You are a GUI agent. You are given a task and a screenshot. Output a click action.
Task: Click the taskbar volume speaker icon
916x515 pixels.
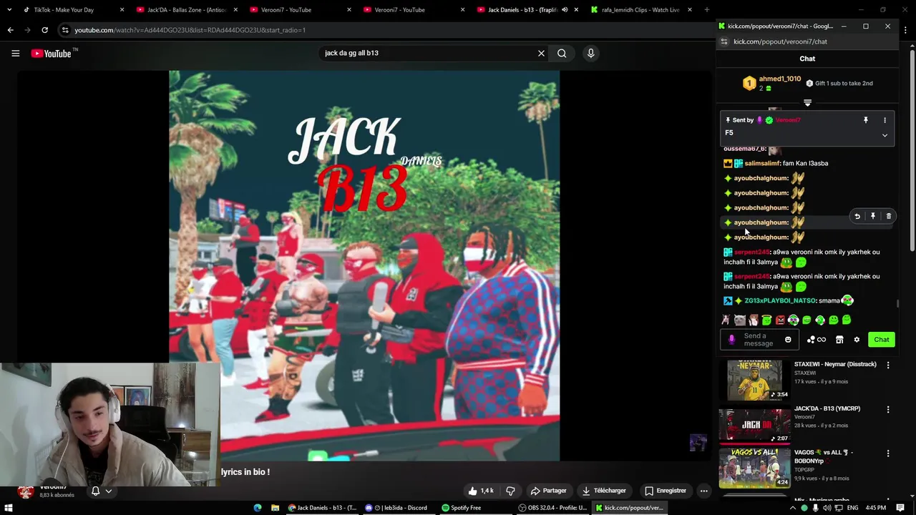827,508
